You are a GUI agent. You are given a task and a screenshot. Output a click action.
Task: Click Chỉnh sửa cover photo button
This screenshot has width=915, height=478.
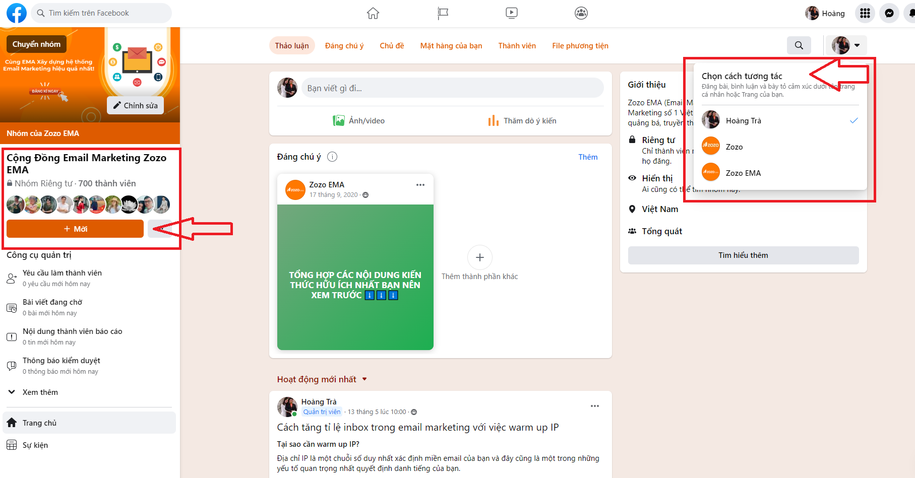click(135, 105)
